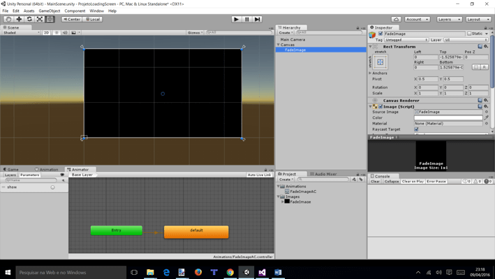This screenshot has width=495, height=279.
Task: Open the Layout dropdown
Action: (478, 20)
